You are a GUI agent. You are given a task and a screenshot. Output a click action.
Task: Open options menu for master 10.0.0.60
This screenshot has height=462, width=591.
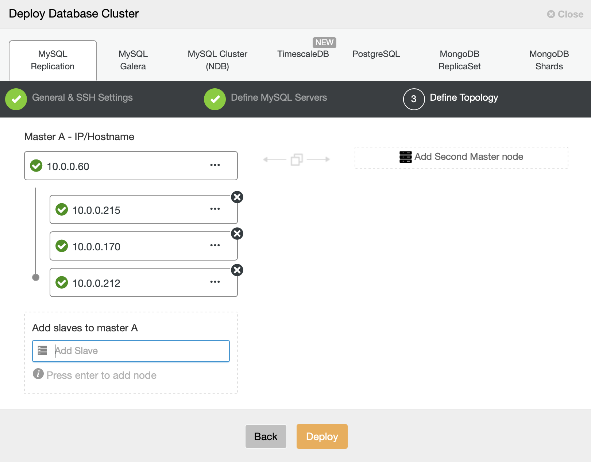tap(215, 165)
